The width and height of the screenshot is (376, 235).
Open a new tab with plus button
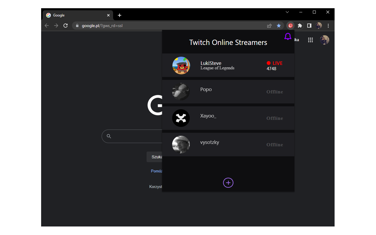pyautogui.click(x=120, y=15)
